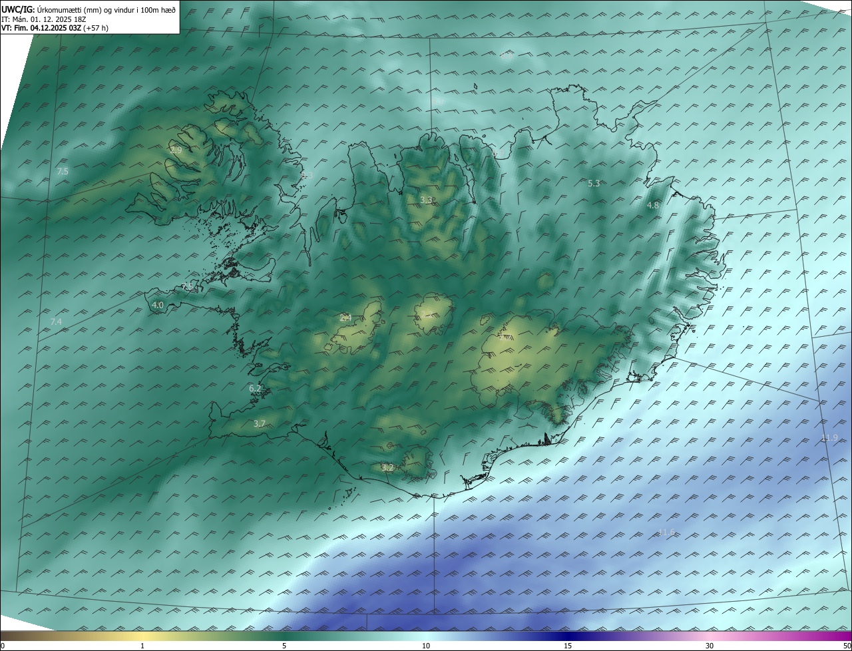
Task: Click the '15' tick on the color scale
Action: [x=568, y=646]
